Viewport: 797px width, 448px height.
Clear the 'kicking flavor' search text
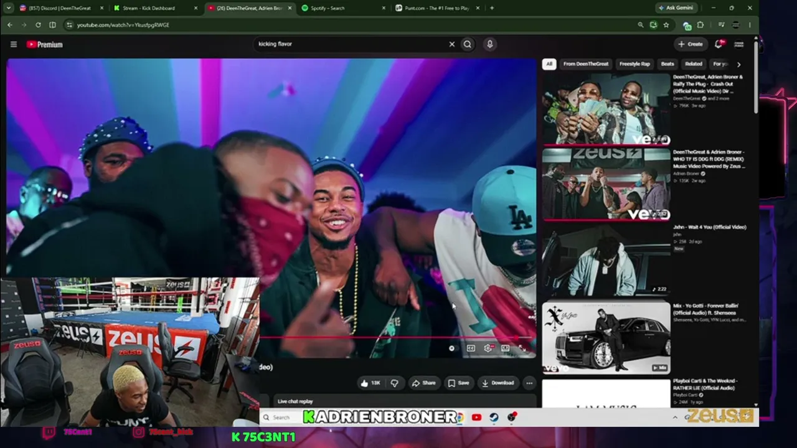click(452, 44)
